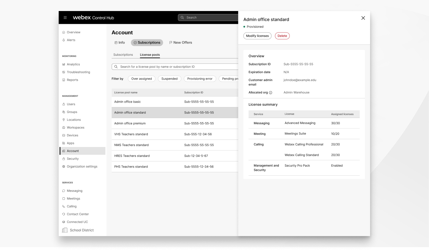
Task: Click the Allocated org info icon
Action: pos(271,93)
